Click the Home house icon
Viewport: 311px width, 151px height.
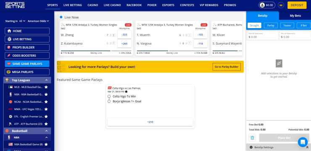9,31
